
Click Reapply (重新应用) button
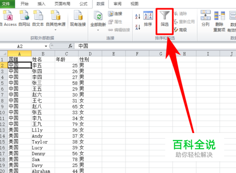click(x=184, y=22)
